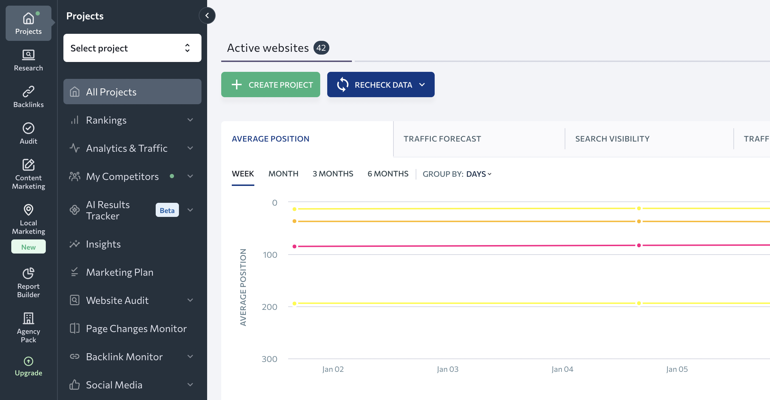Select the 6 Months time range
Image resolution: width=770 pixels, height=400 pixels.
[388, 174]
